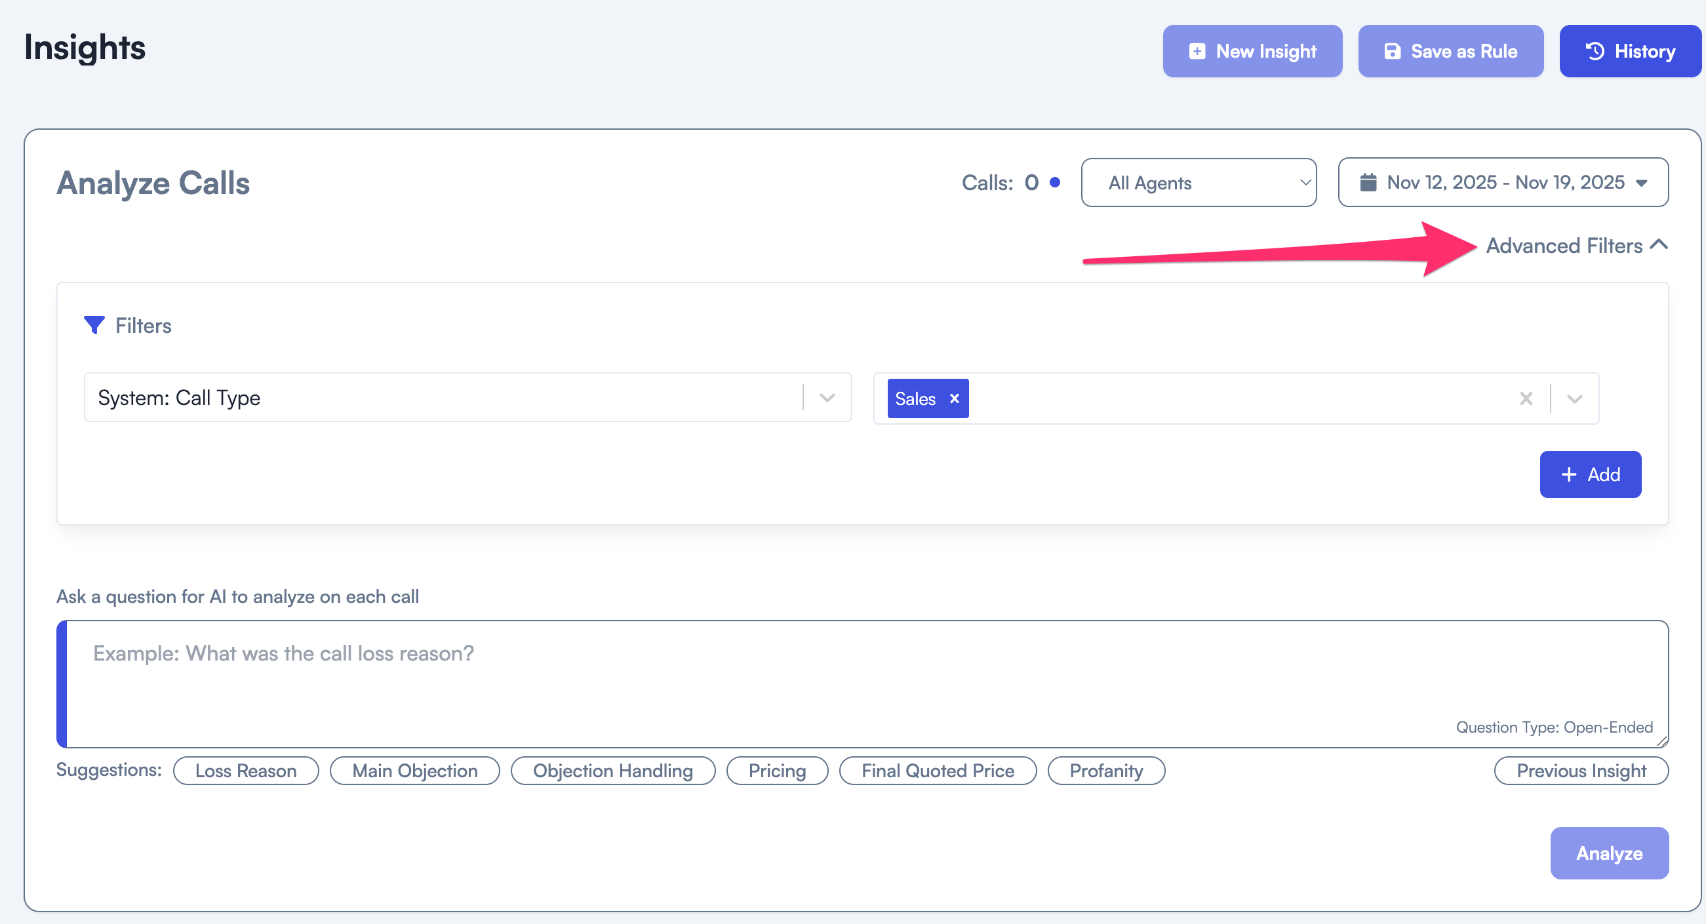The image size is (1706, 924).
Task: Open the filter values dropdown chevron
Action: 1574,398
